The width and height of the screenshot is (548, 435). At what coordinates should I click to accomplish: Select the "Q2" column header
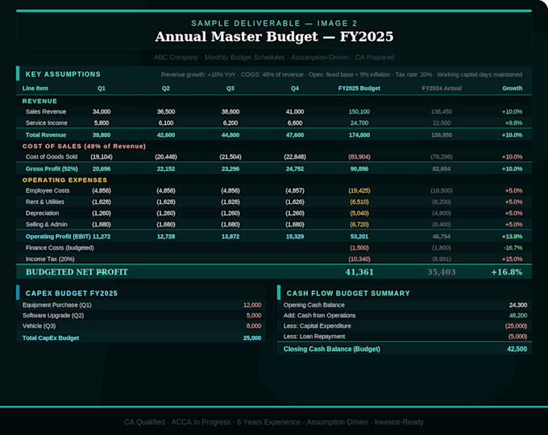coord(166,89)
